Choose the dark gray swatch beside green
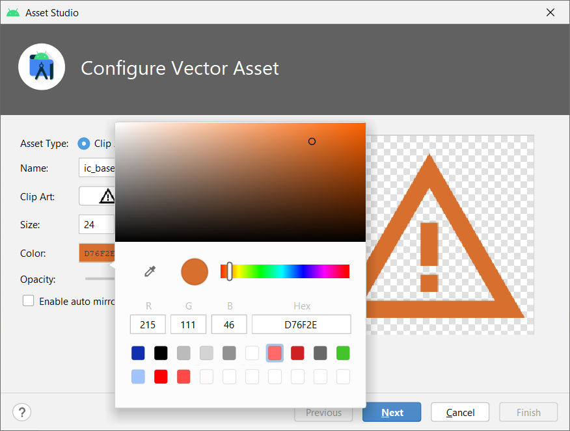Screen dimensions: 570x431 [320, 353]
